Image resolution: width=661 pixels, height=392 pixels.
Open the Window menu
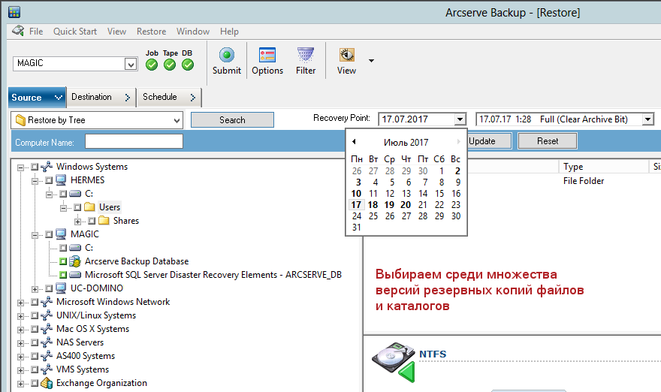click(193, 32)
